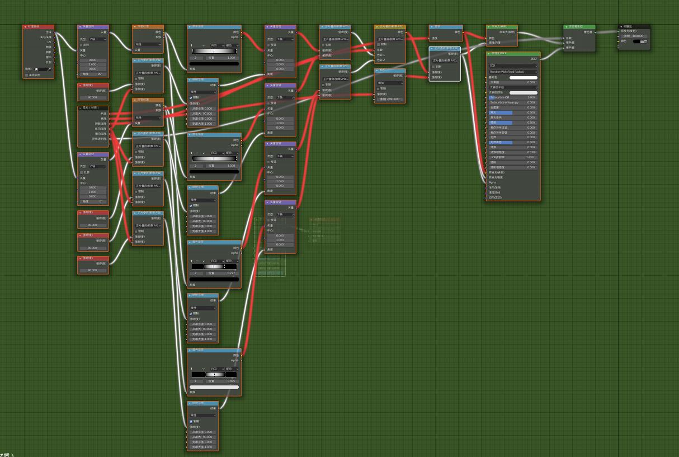Click white stop color swatch in ramp 0.495
Viewport: 679px width, 457px height.
point(214,387)
